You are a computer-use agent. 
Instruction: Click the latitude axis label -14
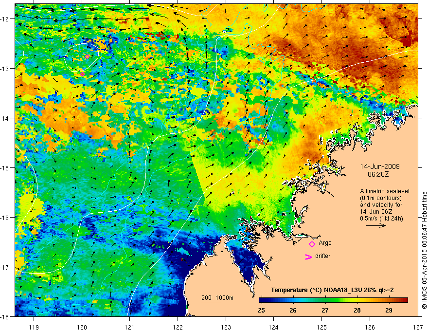click(5, 118)
